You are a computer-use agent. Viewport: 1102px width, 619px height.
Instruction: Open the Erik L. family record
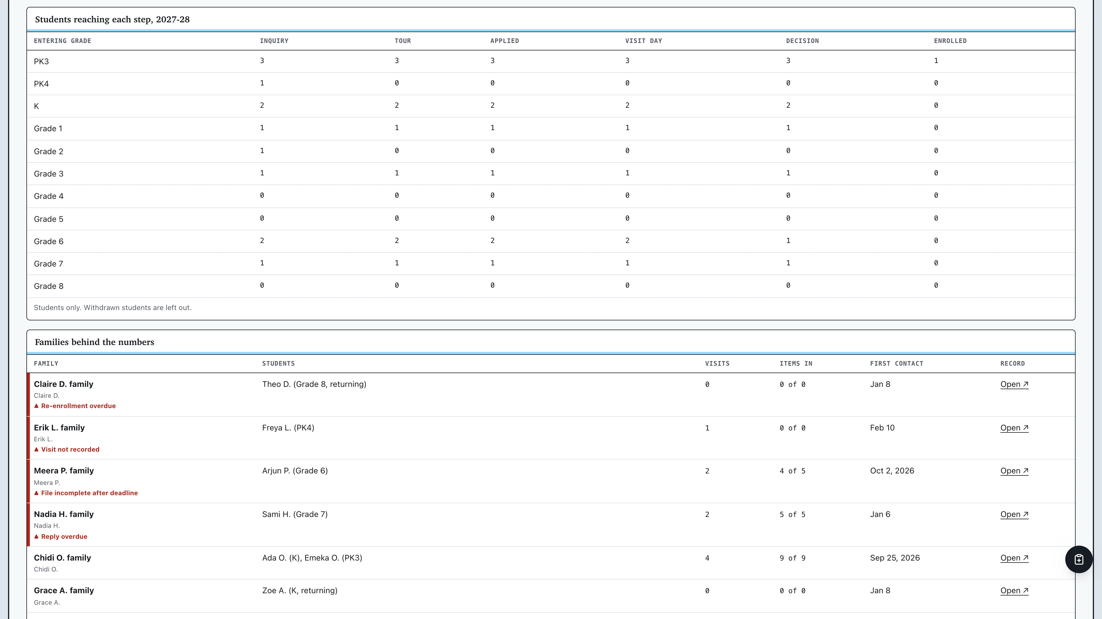pos(1014,428)
